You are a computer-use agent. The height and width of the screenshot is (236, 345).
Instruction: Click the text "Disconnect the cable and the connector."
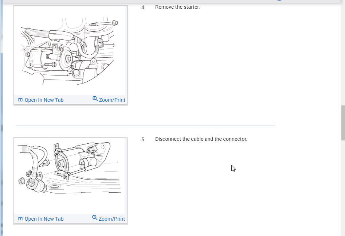pyautogui.click(x=201, y=139)
